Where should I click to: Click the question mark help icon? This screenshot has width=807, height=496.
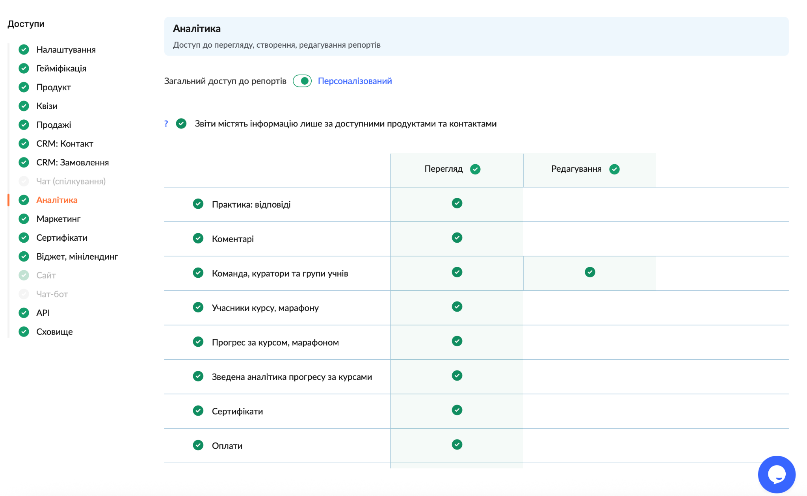click(166, 124)
